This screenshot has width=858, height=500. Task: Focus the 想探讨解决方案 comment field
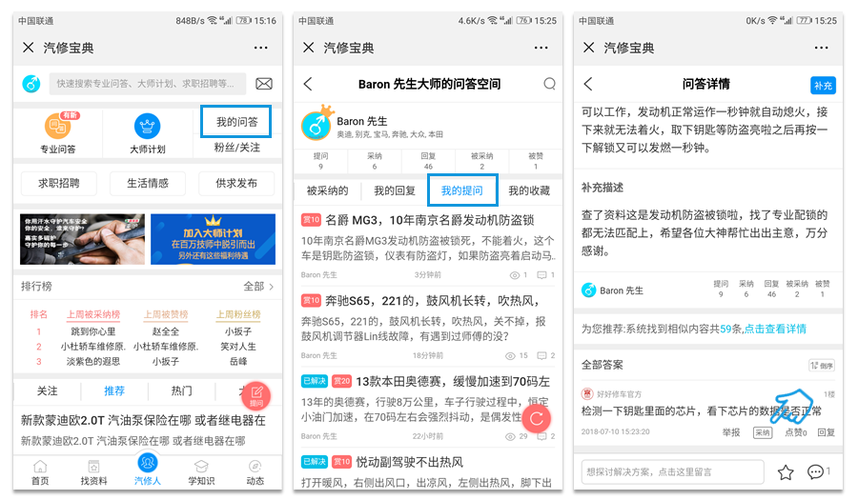(672, 472)
